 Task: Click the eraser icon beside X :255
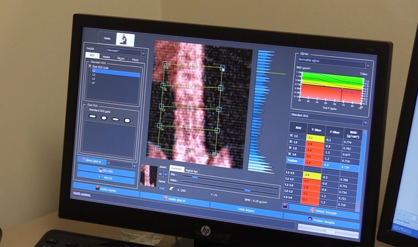172,188
